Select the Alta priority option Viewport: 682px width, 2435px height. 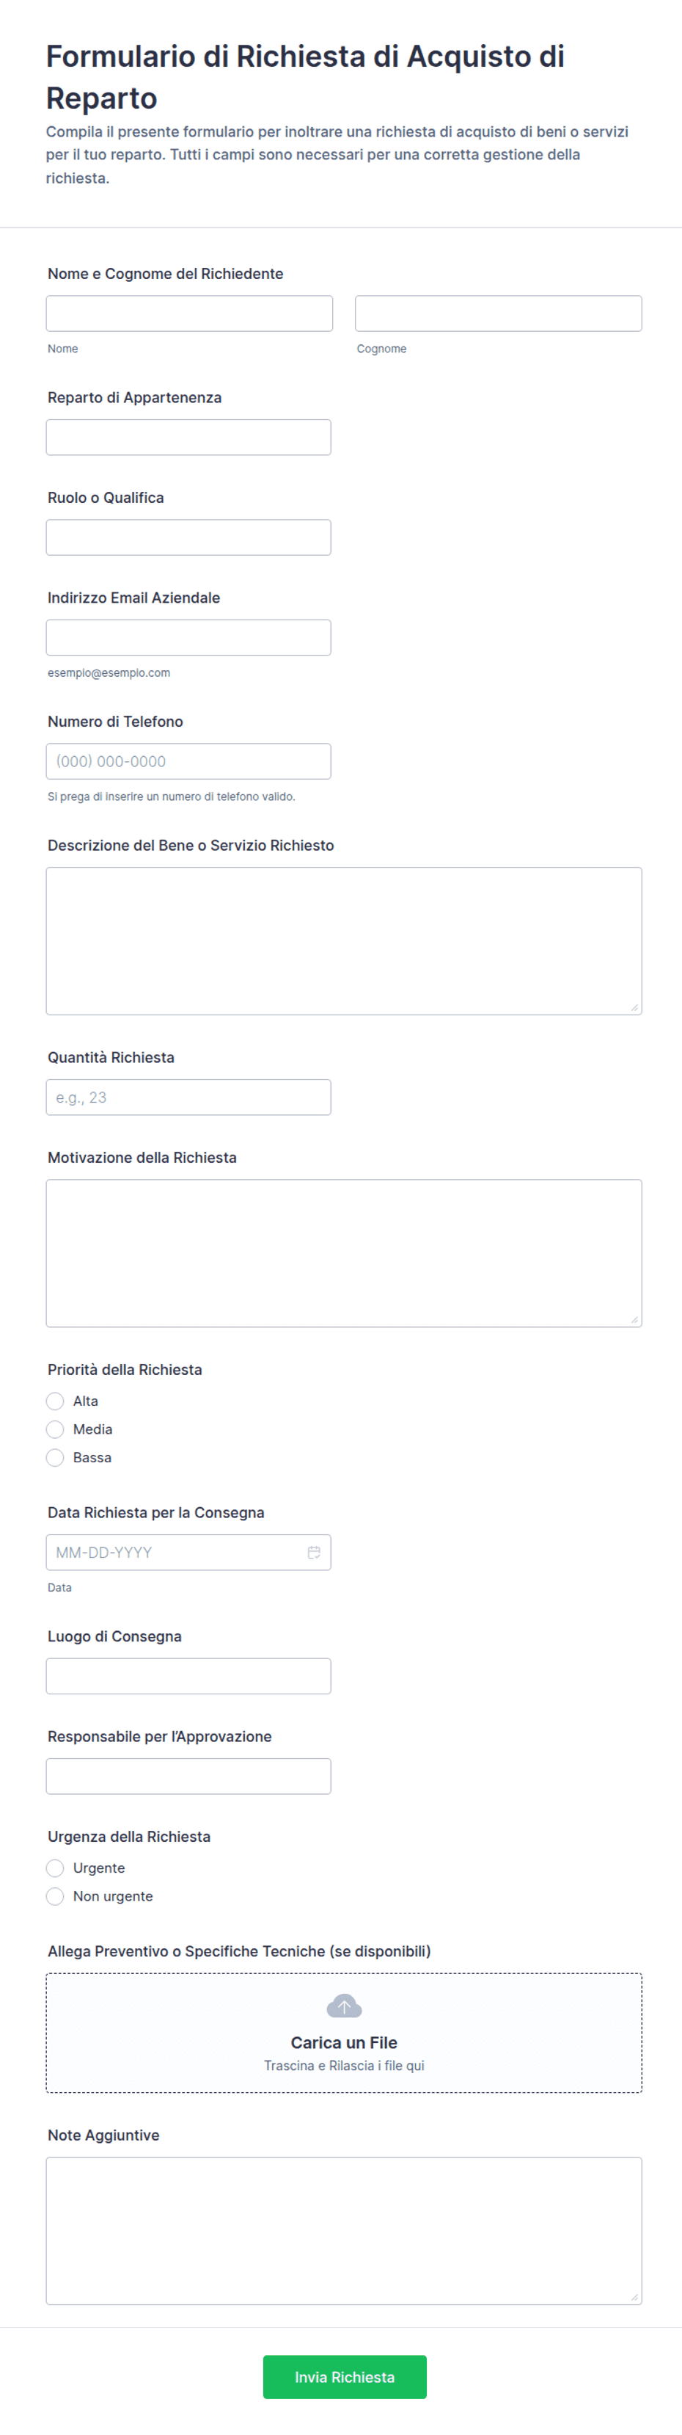coord(55,1401)
